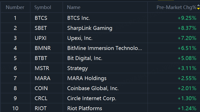Viewport: 200px width, 112px height.
Task: Select BMNR ticker symbol
Action: pos(43,48)
